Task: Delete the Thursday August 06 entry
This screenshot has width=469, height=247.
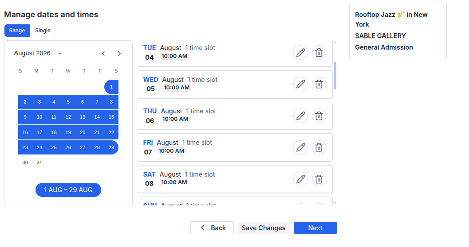Action: click(x=319, y=116)
